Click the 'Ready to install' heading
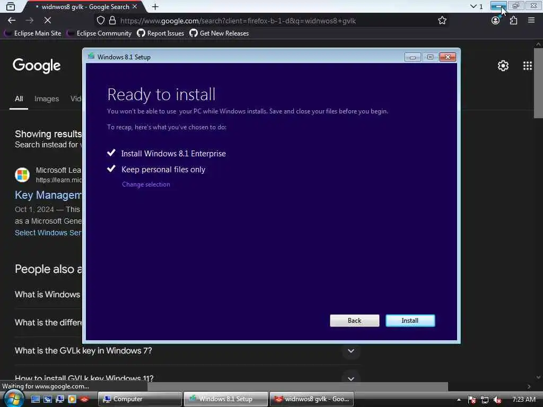This screenshot has height=407, width=543. [x=161, y=94]
